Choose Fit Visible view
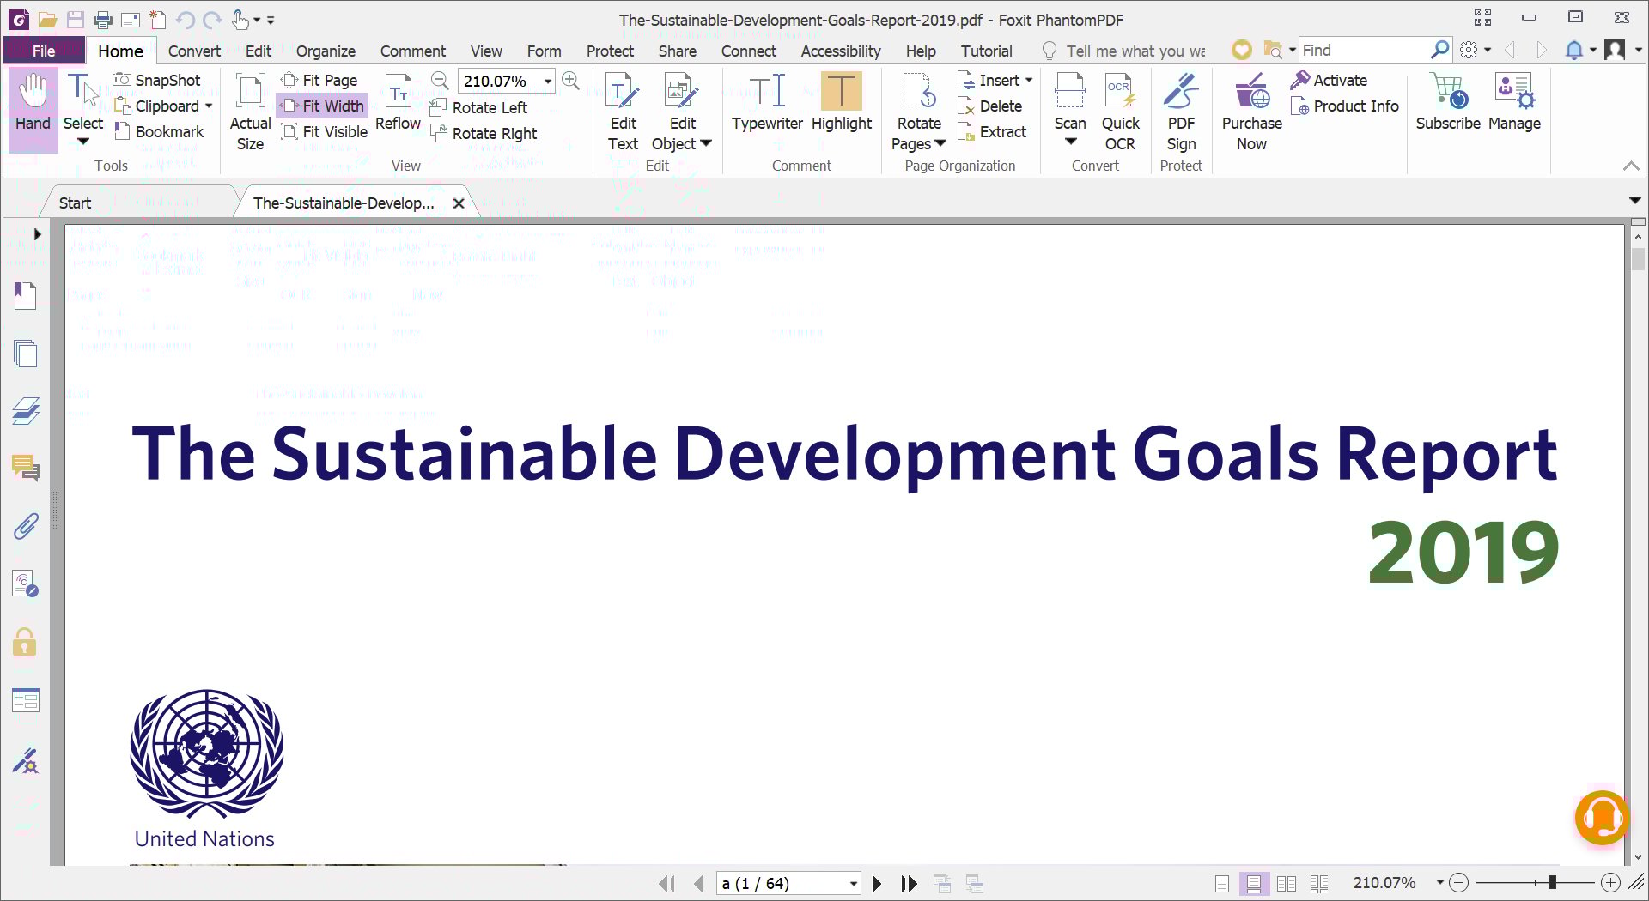This screenshot has height=901, width=1649. tap(325, 131)
